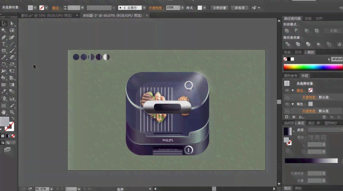The width and height of the screenshot is (343, 191).
Task: Select the Paintbrush tool
Action: click(12, 51)
